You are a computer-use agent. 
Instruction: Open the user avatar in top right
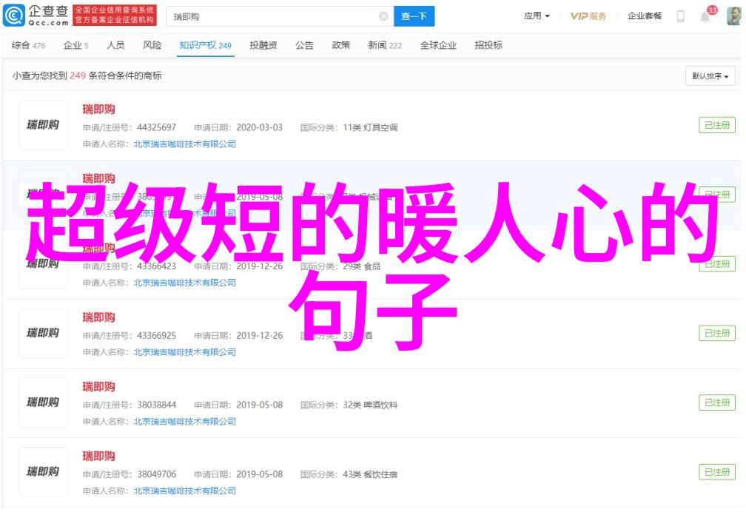pos(733,16)
